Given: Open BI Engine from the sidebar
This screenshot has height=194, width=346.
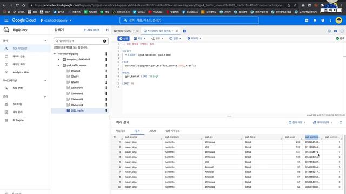Looking at the screenshot, I should pos(18,120).
